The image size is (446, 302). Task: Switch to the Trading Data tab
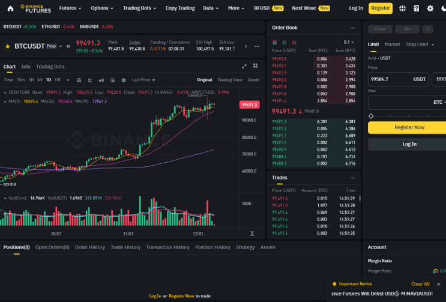(50, 67)
